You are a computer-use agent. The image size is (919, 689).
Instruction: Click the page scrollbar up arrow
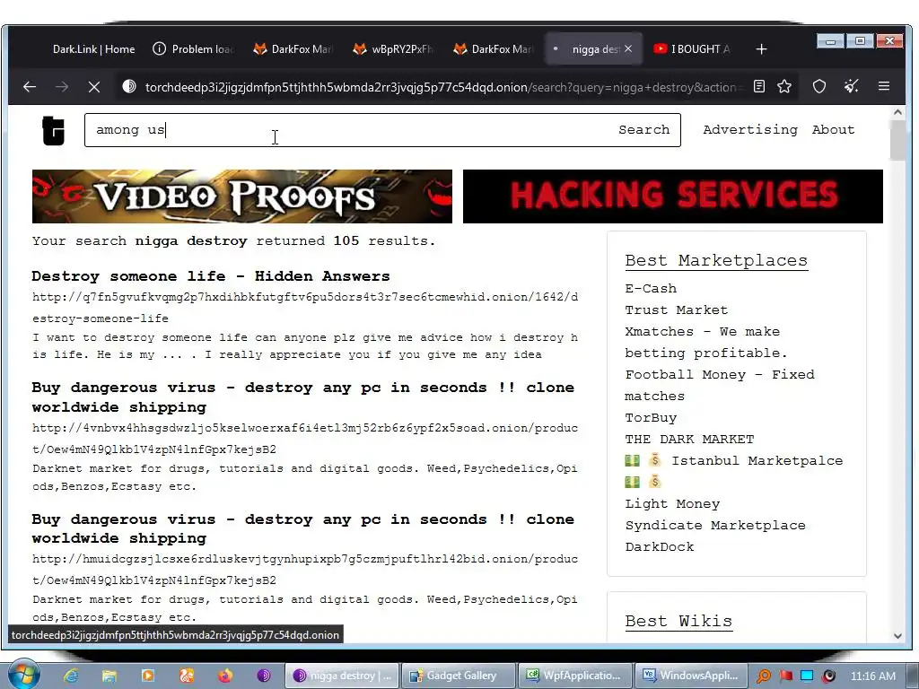pyautogui.click(x=897, y=112)
